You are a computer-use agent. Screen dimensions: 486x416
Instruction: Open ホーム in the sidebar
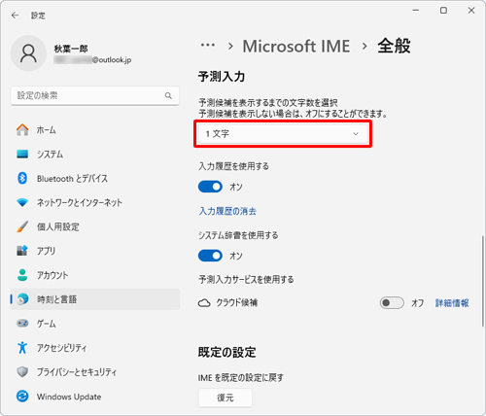(95, 130)
